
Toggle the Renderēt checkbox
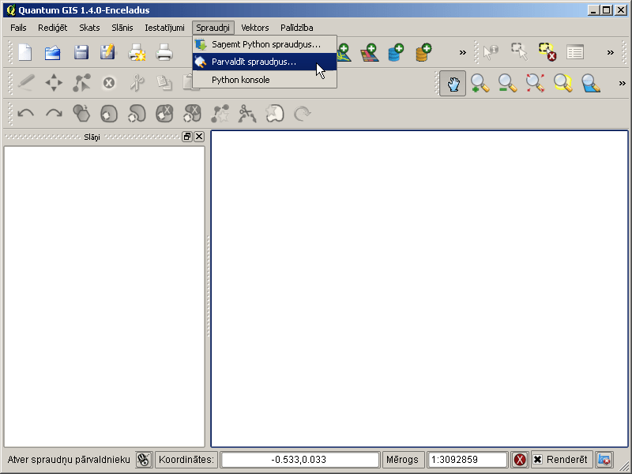click(538, 460)
